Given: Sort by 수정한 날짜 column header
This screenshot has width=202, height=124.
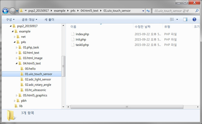Looking at the screenshot, I should (142, 27).
